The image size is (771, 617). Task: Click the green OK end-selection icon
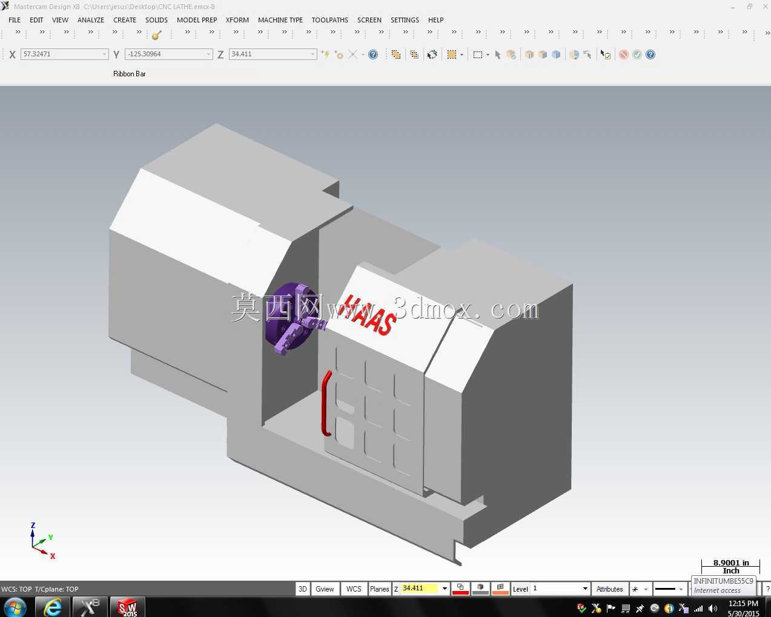[637, 54]
